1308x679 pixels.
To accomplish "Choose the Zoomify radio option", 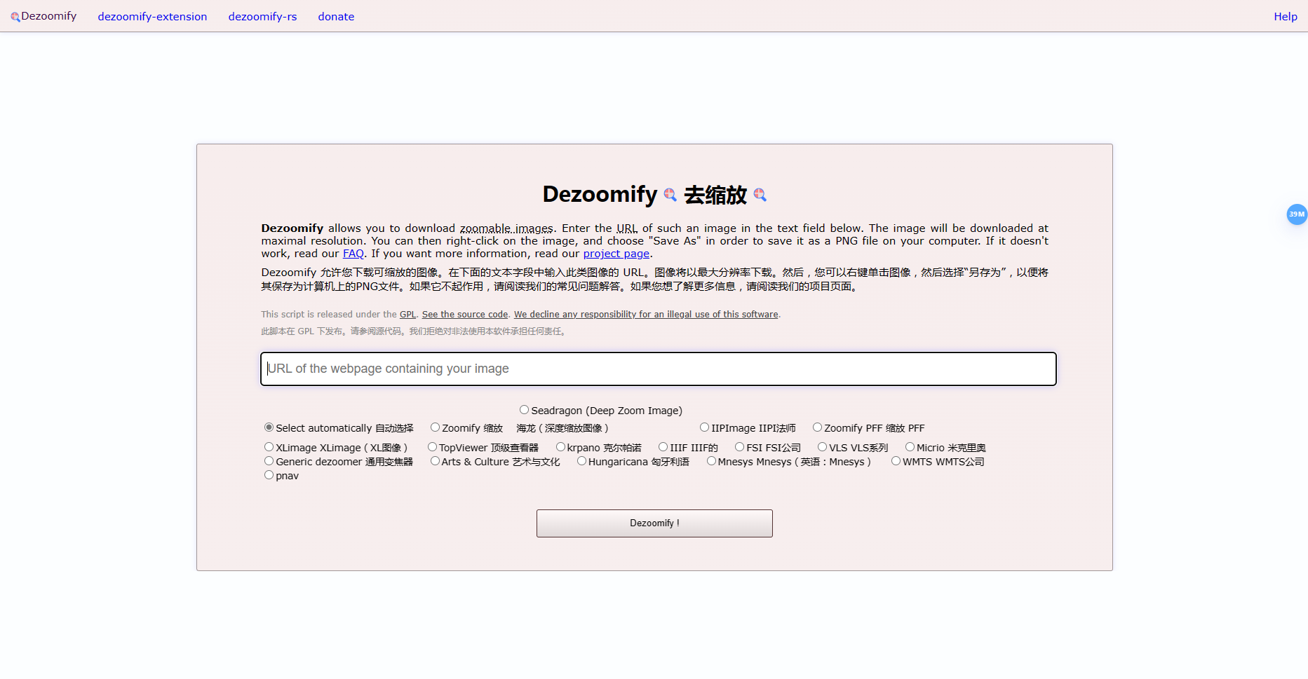I will click(435, 427).
